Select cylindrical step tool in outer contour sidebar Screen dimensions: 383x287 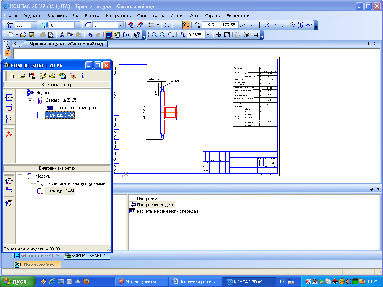pyautogui.click(x=9, y=98)
